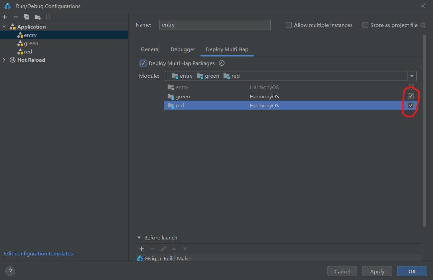Remove the Before launch task
Screen dimensions: 433x280
(x=152, y=248)
